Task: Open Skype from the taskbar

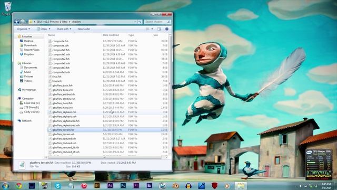Action: coord(57,186)
